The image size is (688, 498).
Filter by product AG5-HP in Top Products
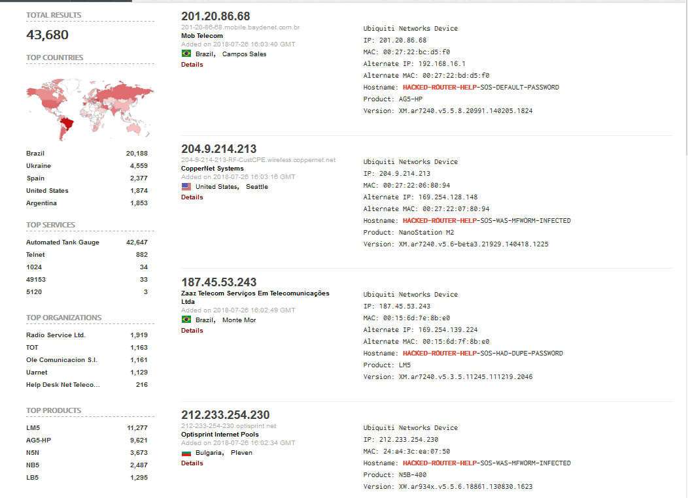click(x=39, y=440)
